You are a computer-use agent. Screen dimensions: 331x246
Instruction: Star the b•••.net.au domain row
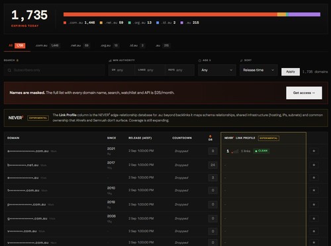click(314, 165)
